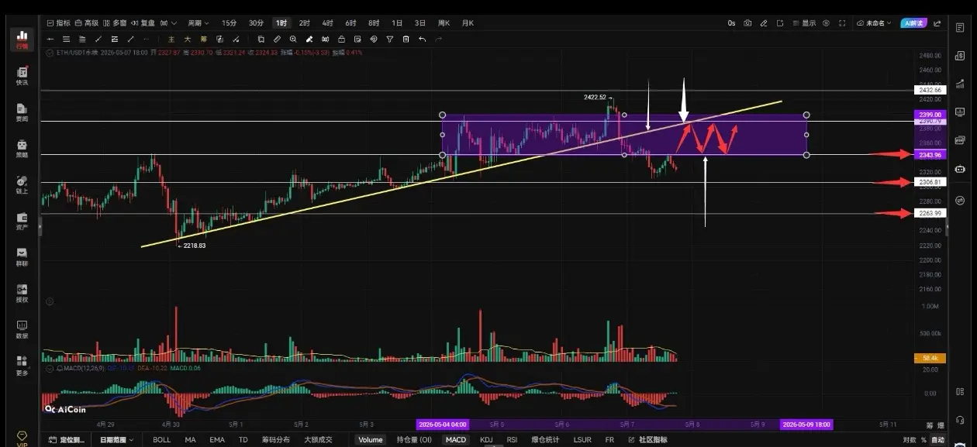Undo the last drawing action
The height and width of the screenshot is (447, 977).
coord(422,39)
